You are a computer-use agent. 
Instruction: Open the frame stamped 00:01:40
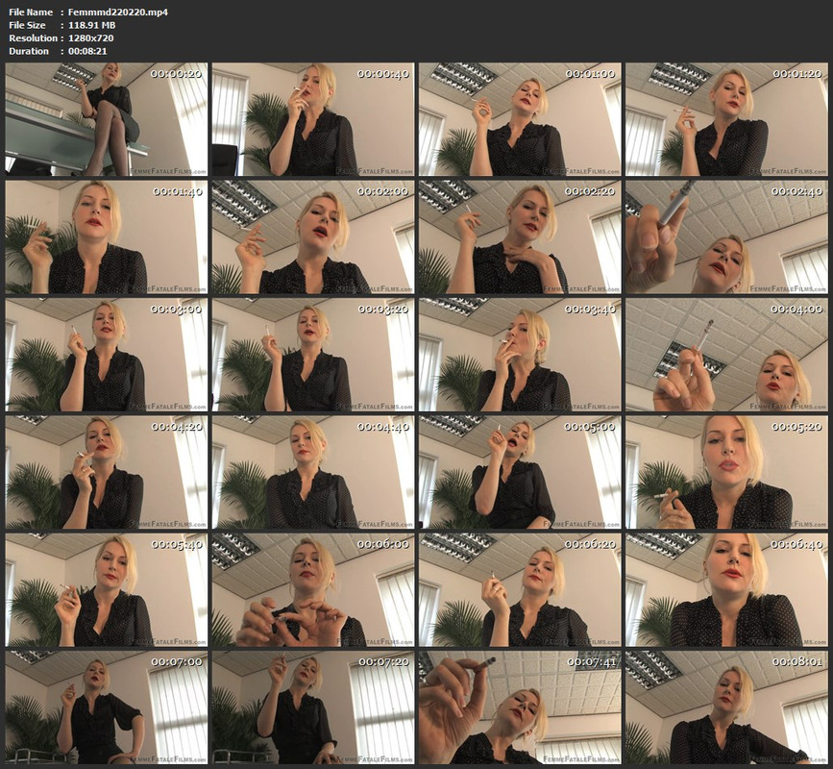(107, 237)
